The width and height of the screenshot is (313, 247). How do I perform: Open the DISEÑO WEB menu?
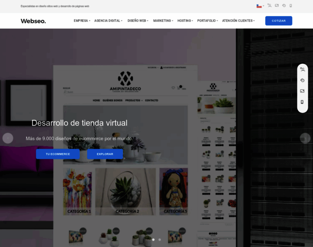tap(138, 21)
